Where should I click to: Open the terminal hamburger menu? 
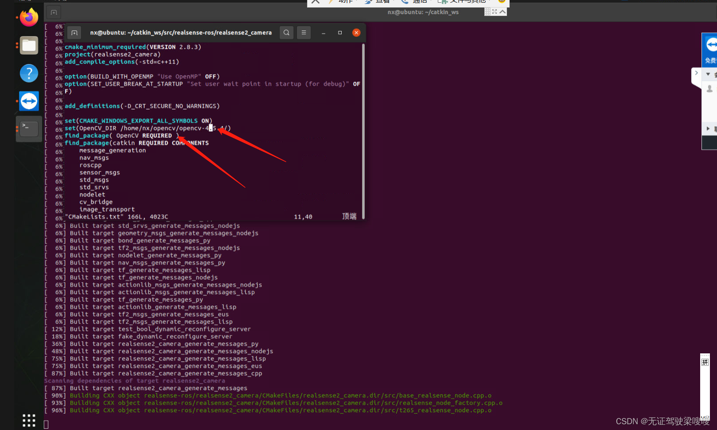304,32
